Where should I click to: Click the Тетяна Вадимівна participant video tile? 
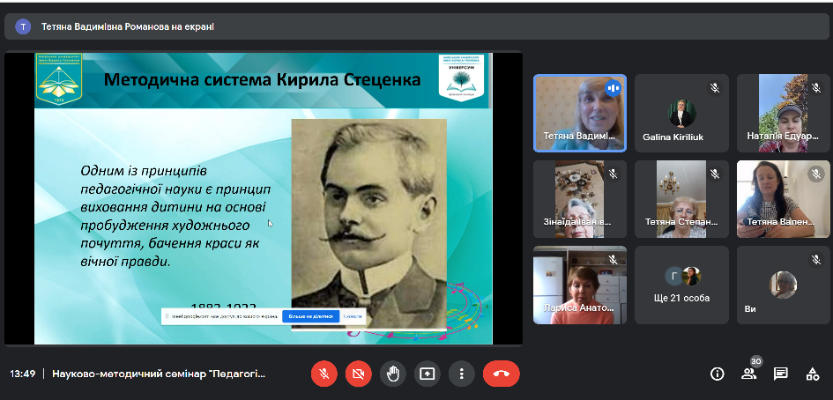click(x=580, y=113)
